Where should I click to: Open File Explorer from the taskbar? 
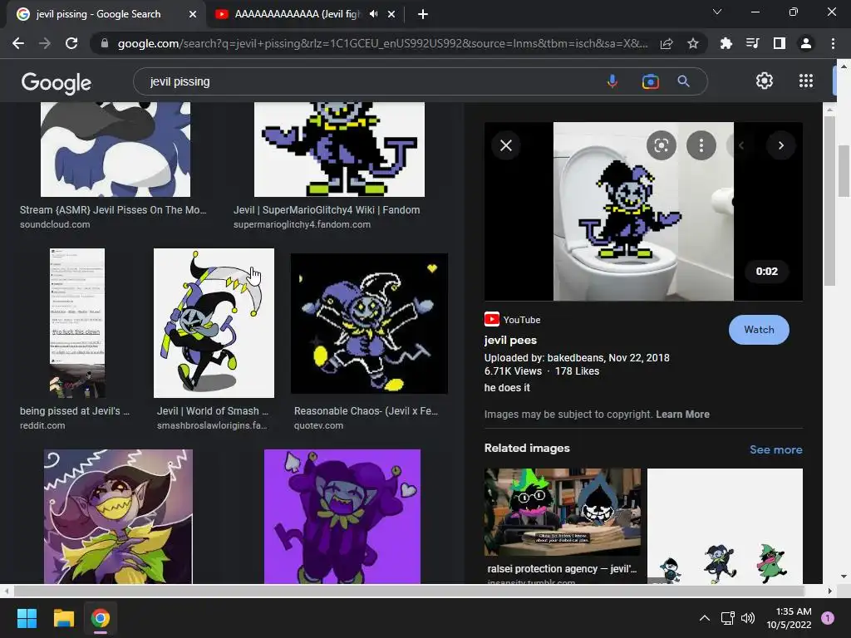(63, 618)
